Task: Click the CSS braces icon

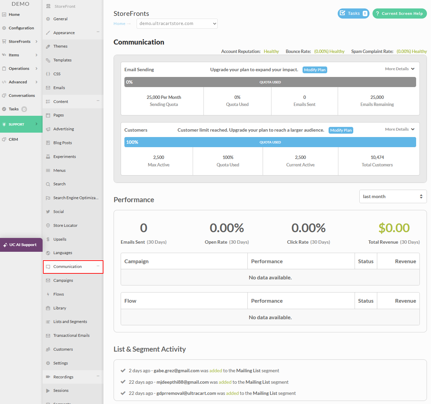Action: coord(48,74)
